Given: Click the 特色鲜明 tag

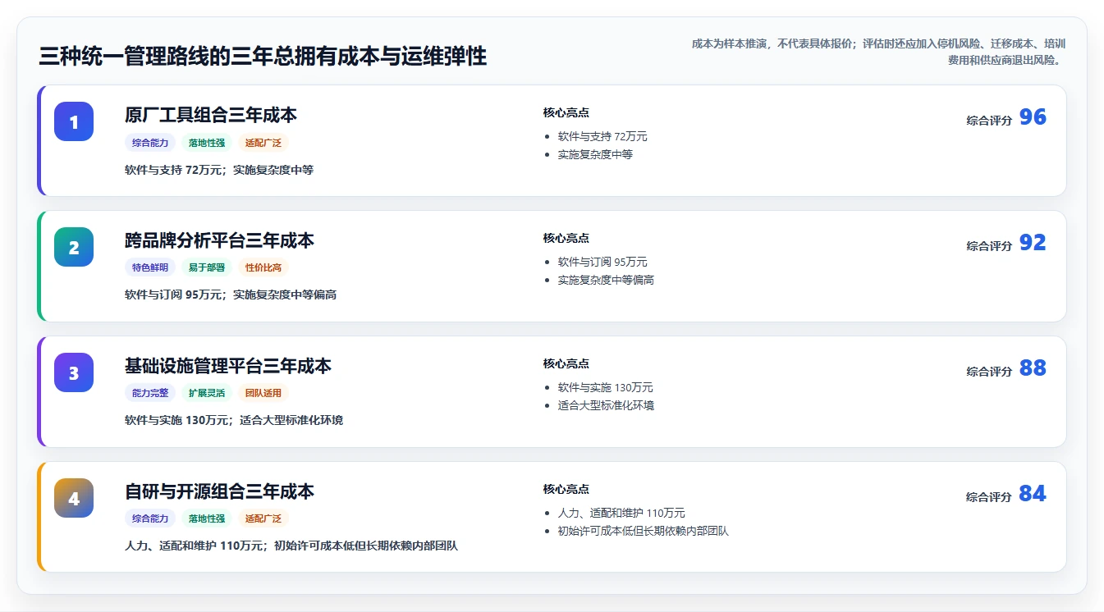Looking at the screenshot, I should coord(150,267).
